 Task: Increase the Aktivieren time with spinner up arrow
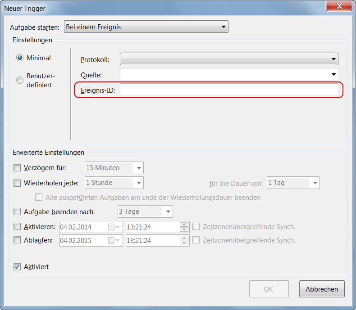(183, 225)
